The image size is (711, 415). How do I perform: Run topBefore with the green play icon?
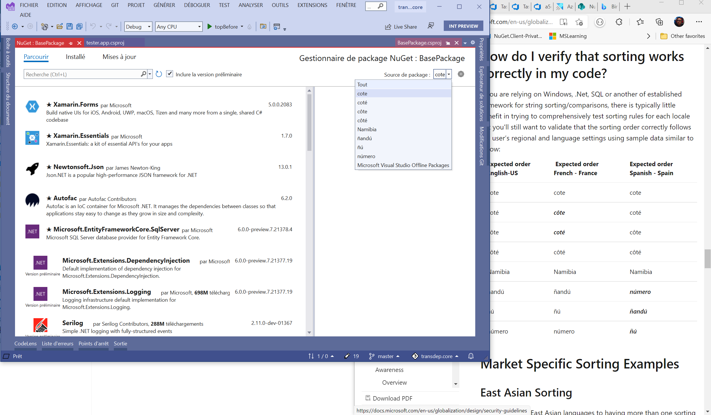210,27
